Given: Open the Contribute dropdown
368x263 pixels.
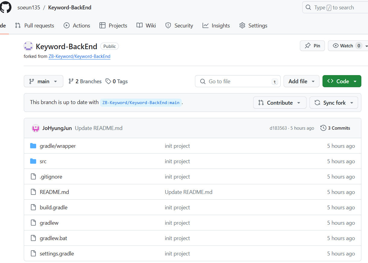Looking at the screenshot, I should click(280, 103).
